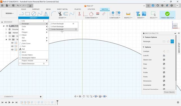Select the Mirror tool toolbar icon
This screenshot has height=106, width=181.
(x=46, y=14)
